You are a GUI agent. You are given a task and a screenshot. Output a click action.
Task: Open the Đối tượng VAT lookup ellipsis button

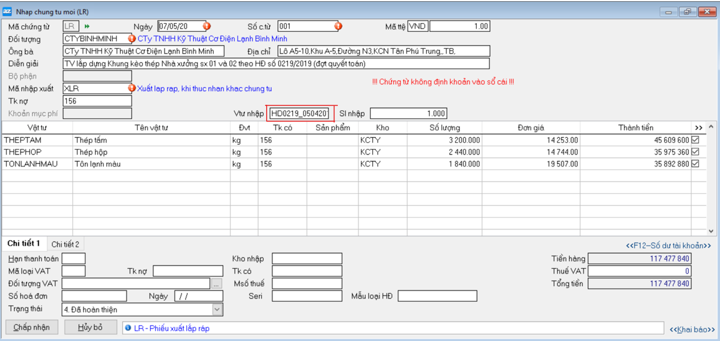coord(216,284)
